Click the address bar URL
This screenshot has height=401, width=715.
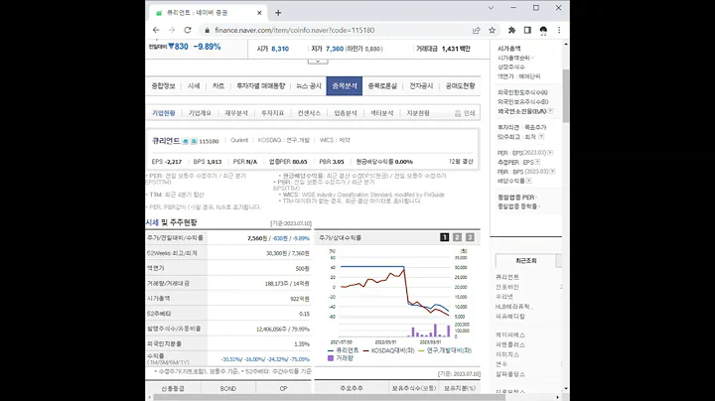(295, 30)
